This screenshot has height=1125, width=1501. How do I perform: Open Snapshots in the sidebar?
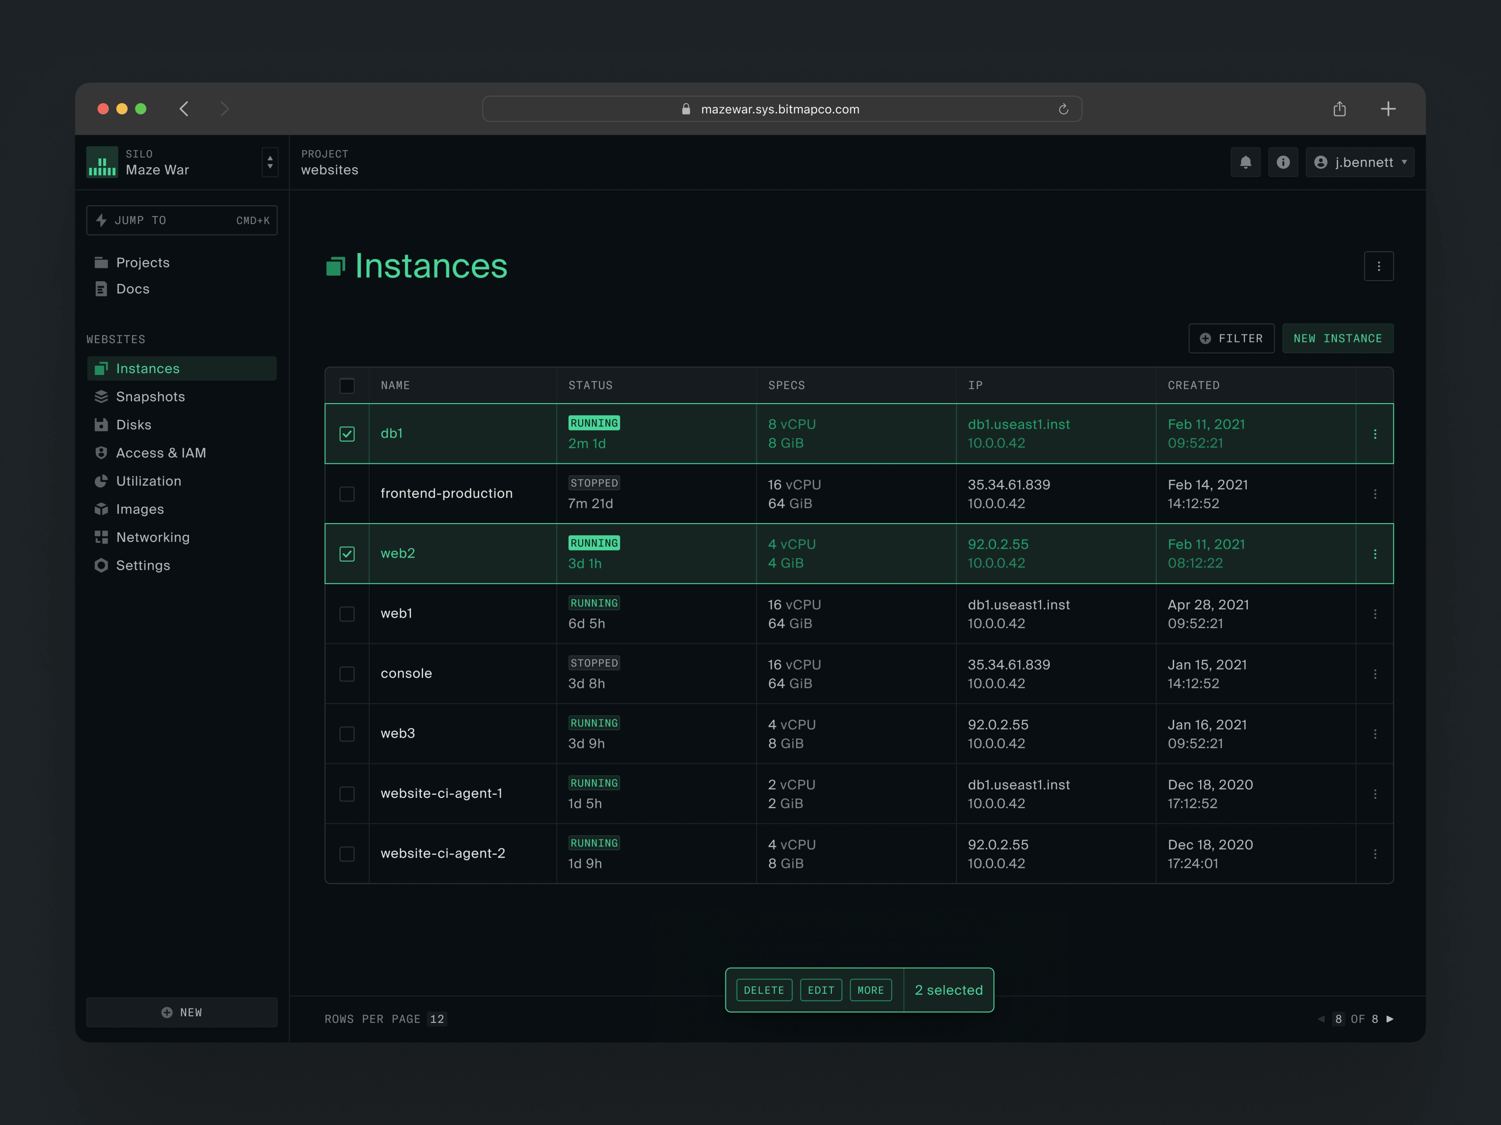point(150,397)
